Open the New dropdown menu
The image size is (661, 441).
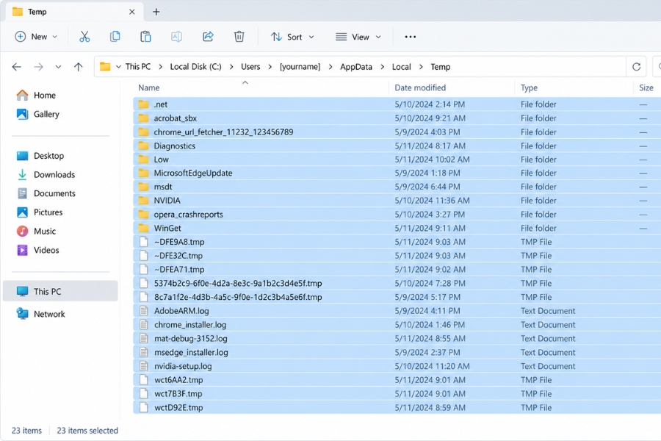pyautogui.click(x=36, y=37)
